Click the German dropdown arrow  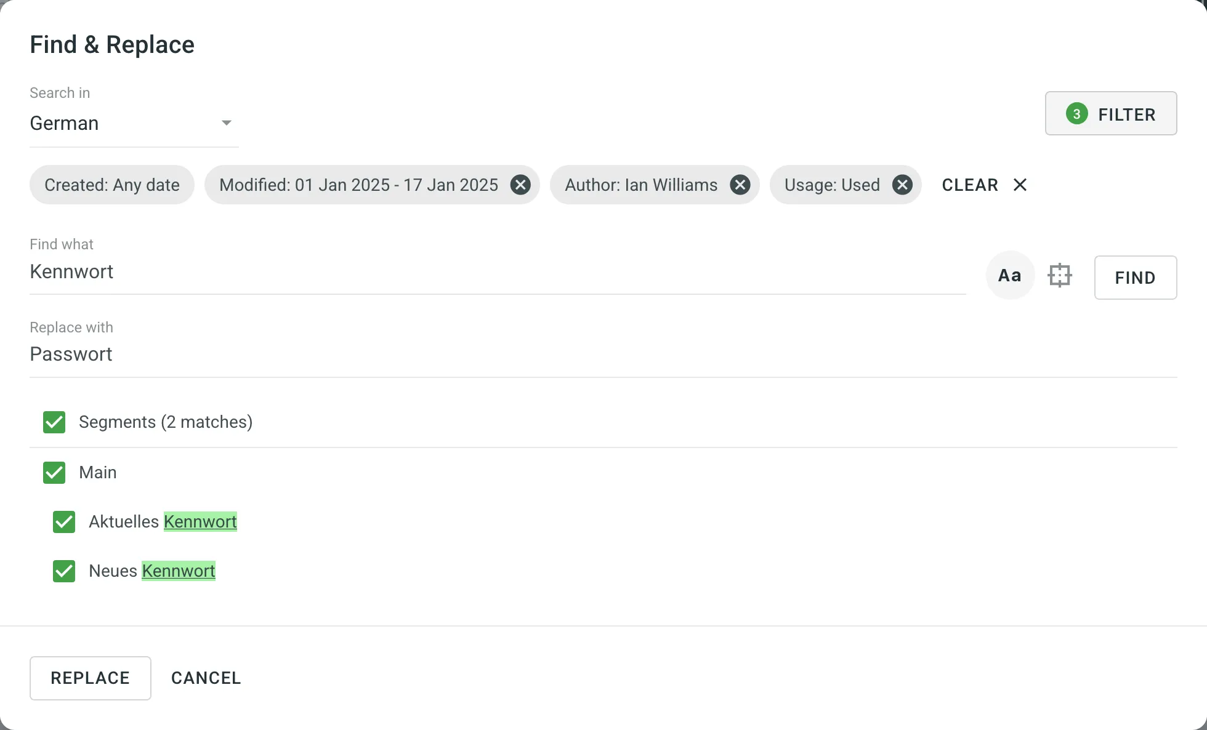[226, 123]
